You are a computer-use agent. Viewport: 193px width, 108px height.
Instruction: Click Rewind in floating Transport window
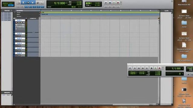pos(139,68)
